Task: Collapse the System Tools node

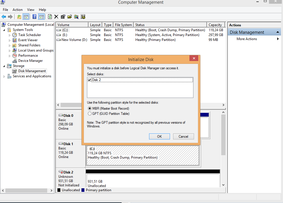Action: (4, 30)
